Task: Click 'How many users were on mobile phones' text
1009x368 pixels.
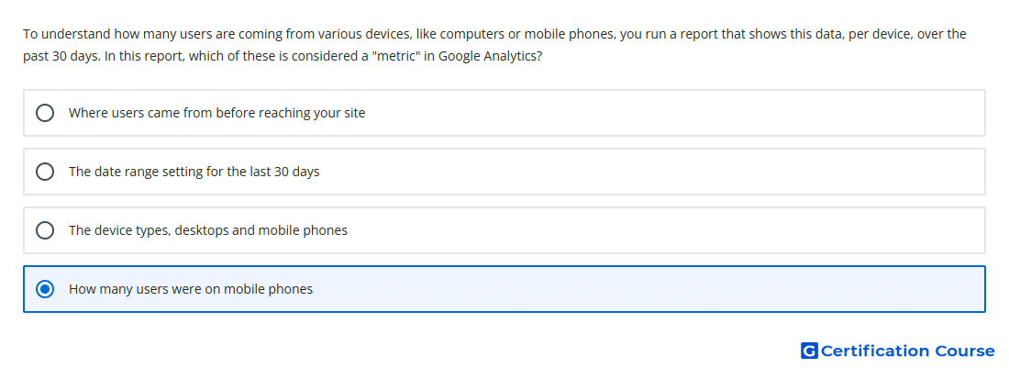Action: coord(191,289)
